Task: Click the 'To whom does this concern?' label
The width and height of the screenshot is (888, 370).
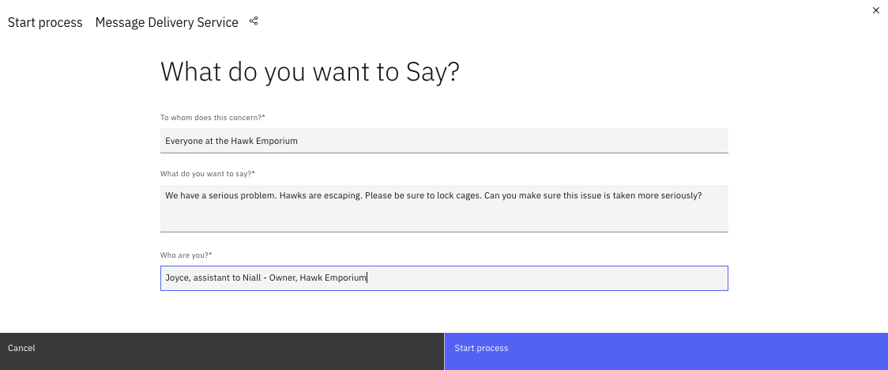Action: tap(213, 118)
